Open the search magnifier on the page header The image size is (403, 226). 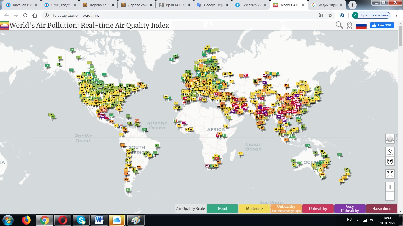(x=339, y=25)
